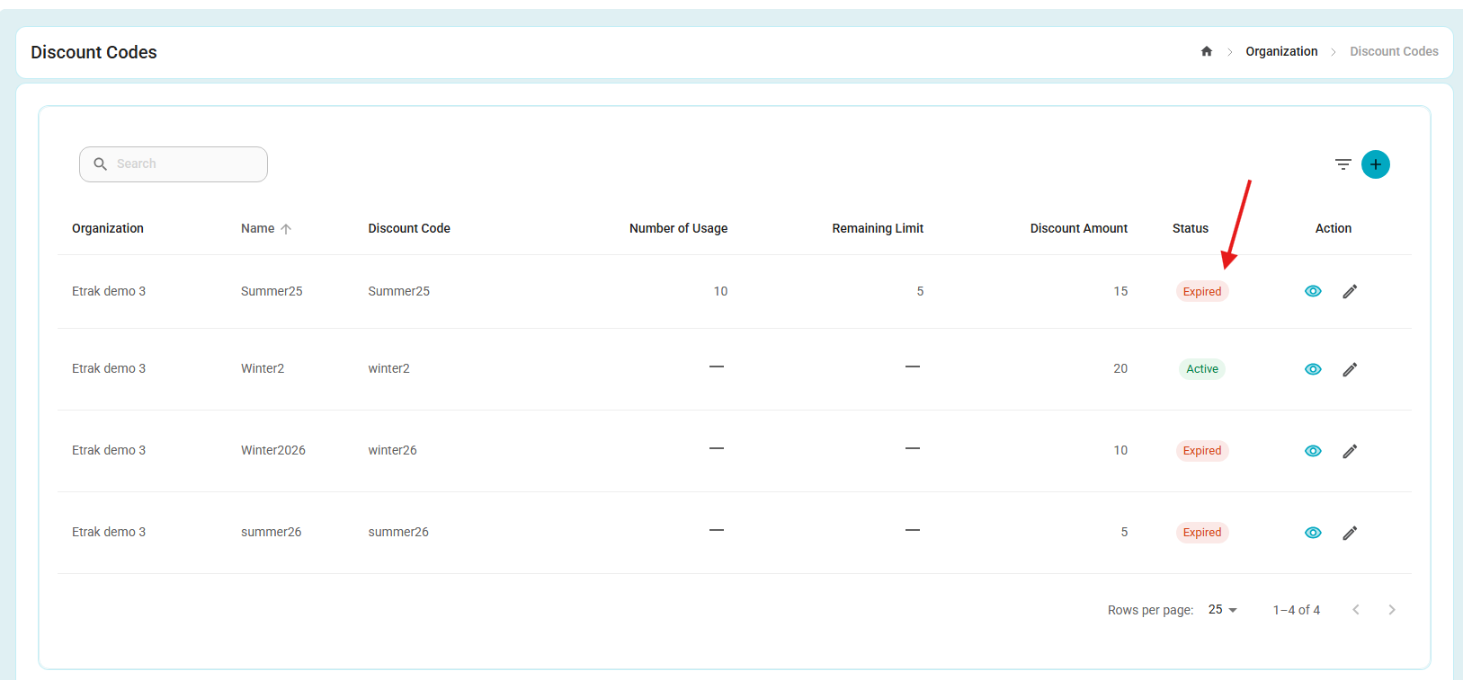This screenshot has width=1463, height=680.
Task: Click the search magnifier icon
Action: 101,164
